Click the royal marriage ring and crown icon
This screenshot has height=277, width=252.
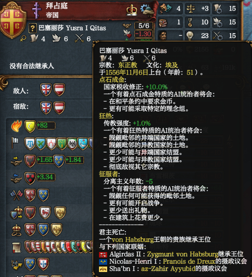coord(16,230)
